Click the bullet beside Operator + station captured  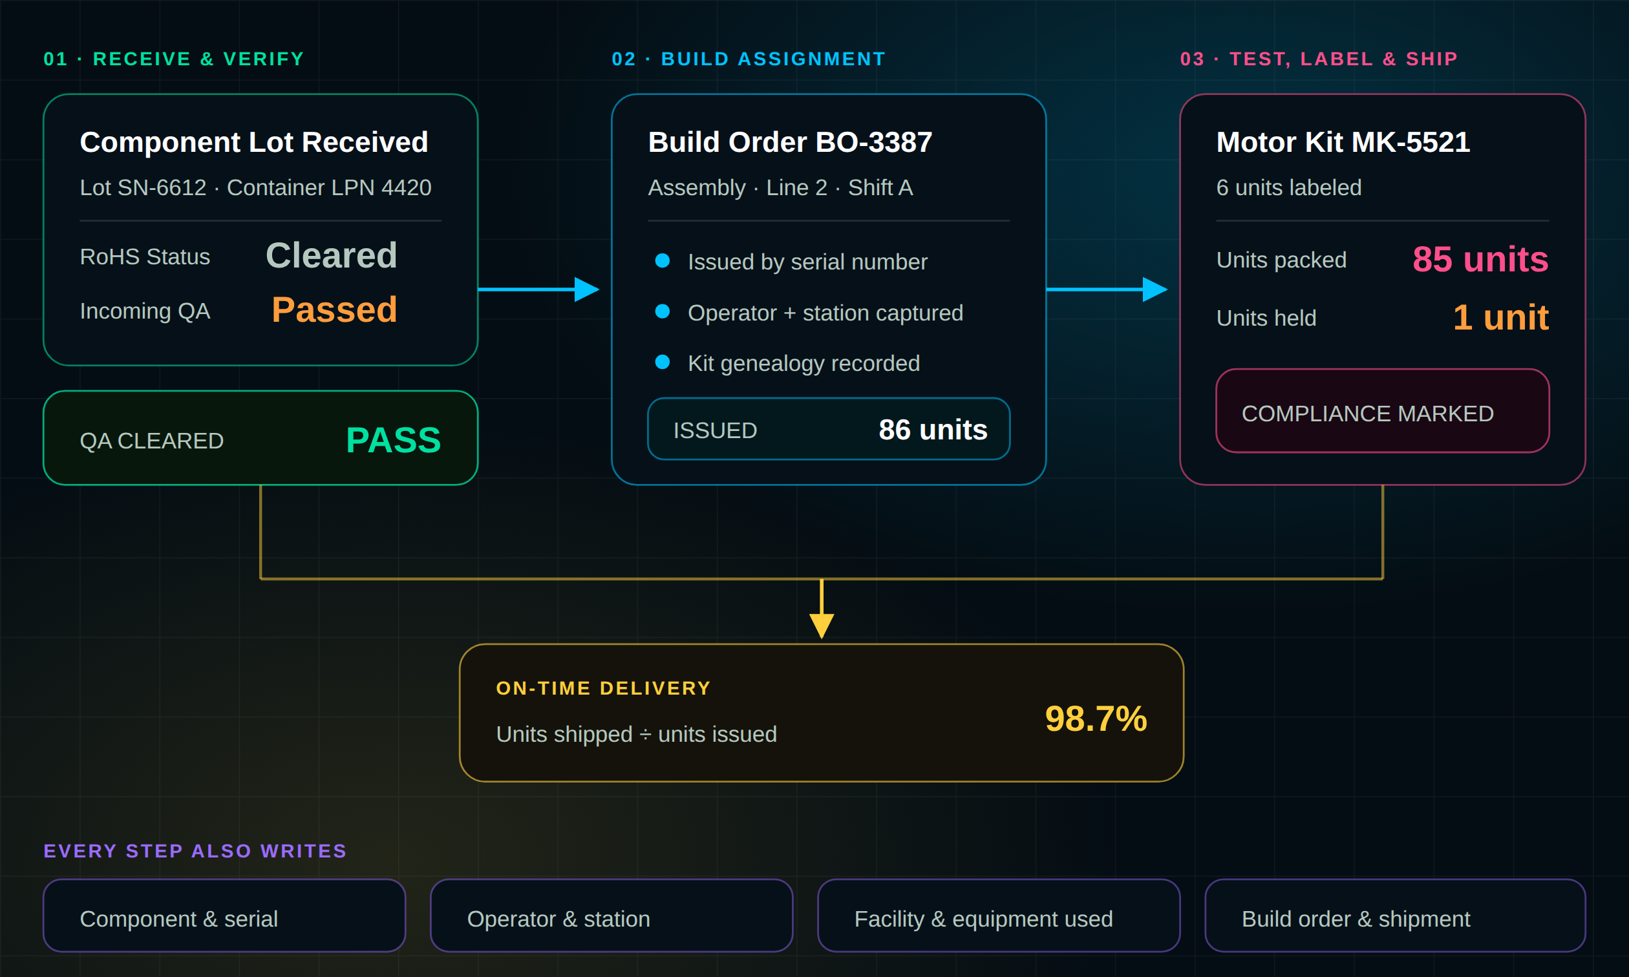coord(663,311)
